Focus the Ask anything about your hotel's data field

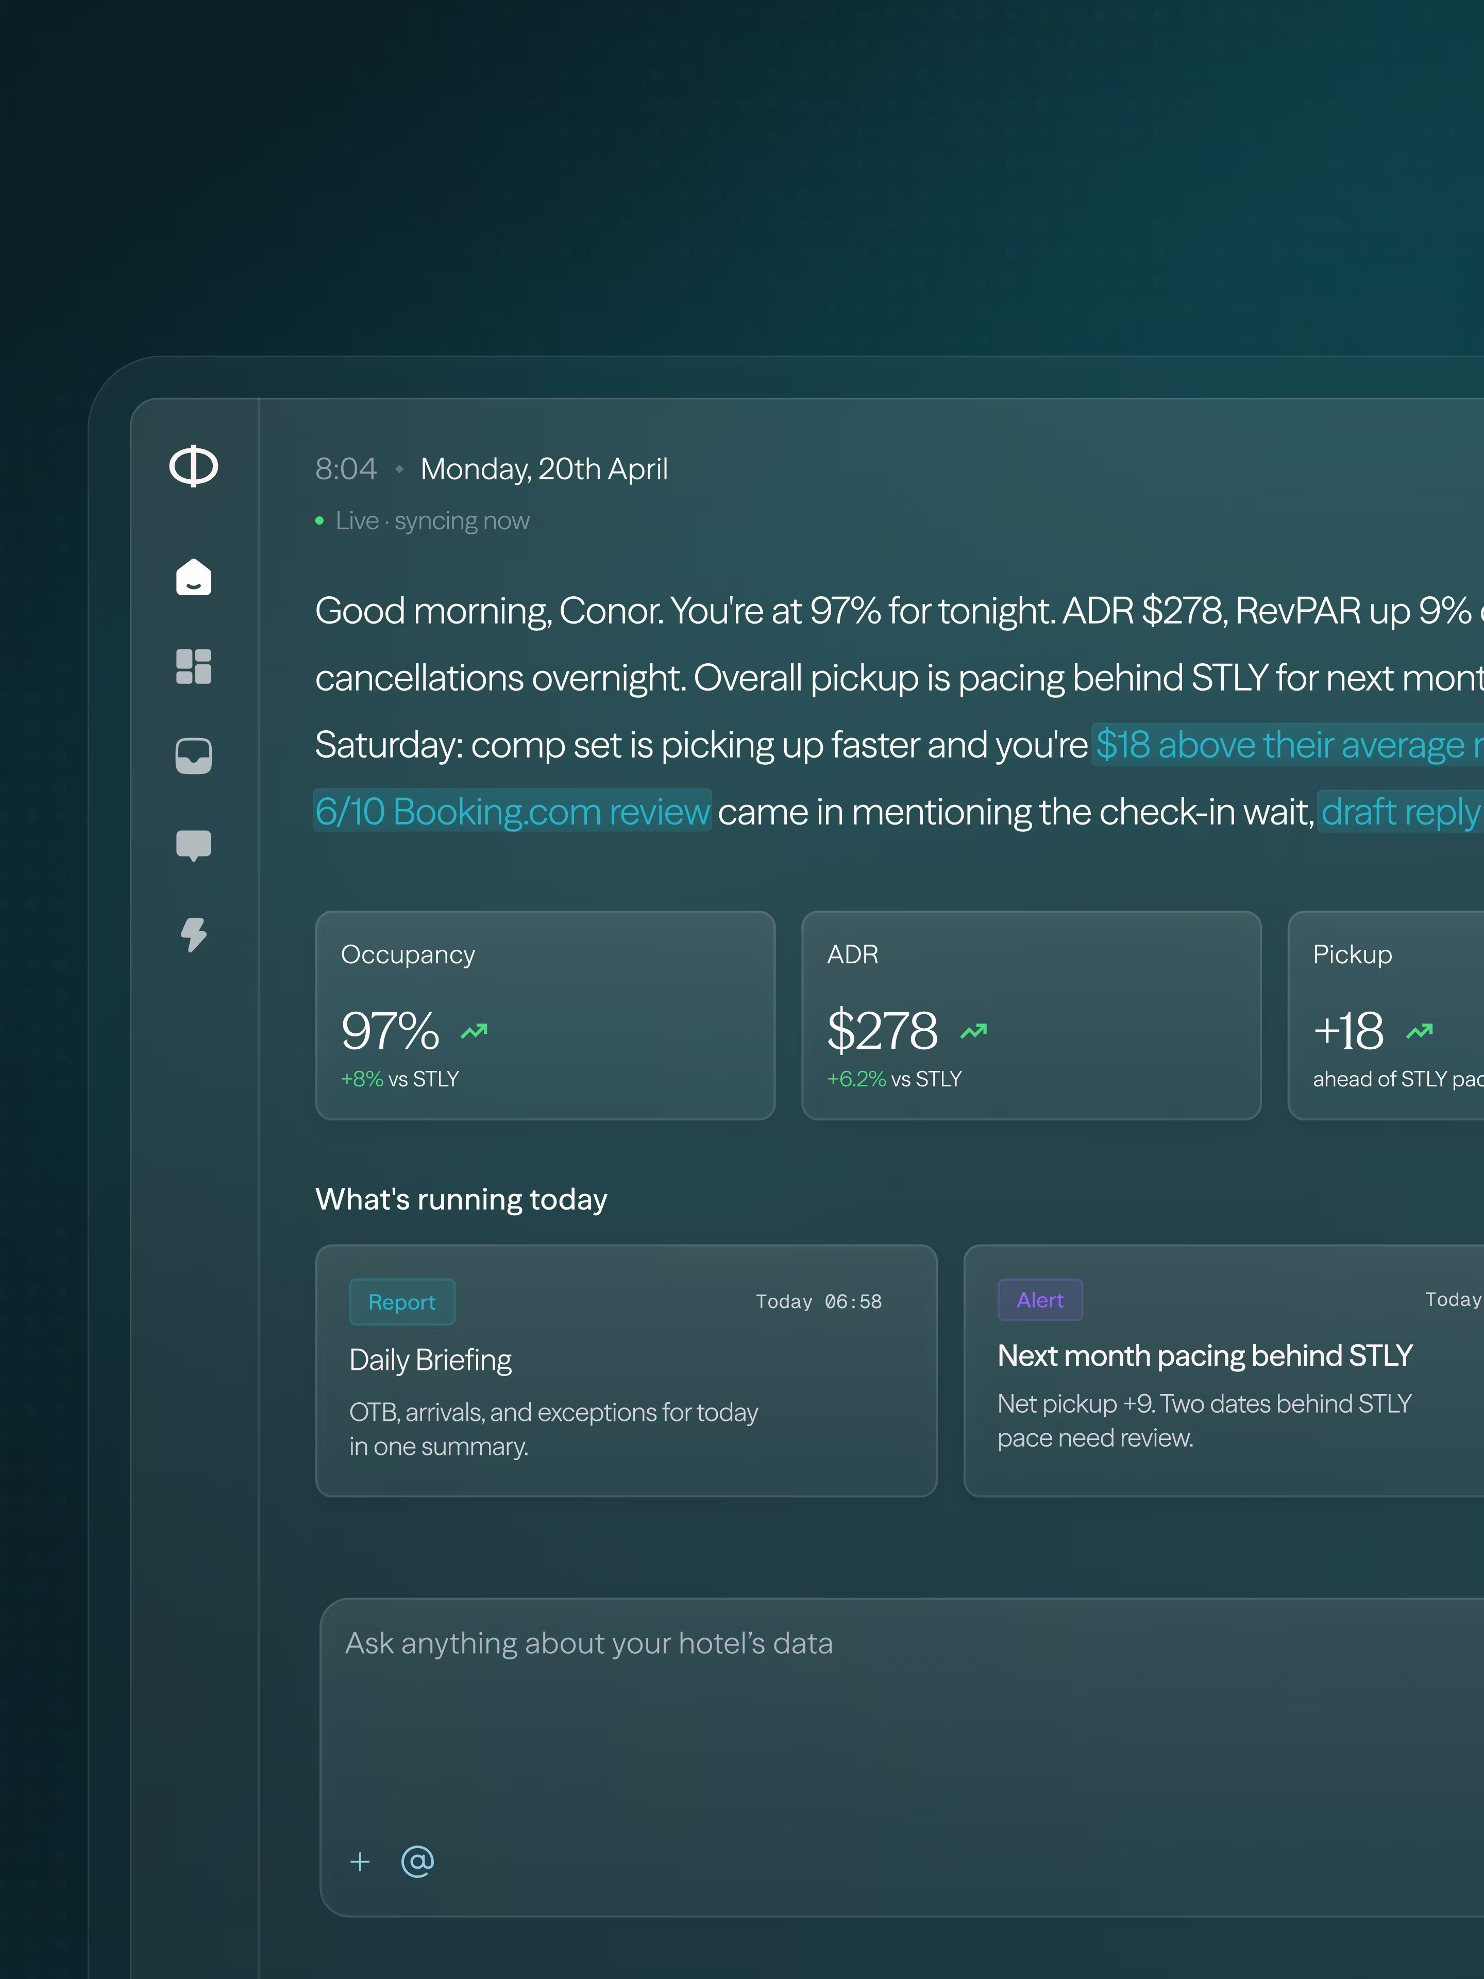point(902,1757)
